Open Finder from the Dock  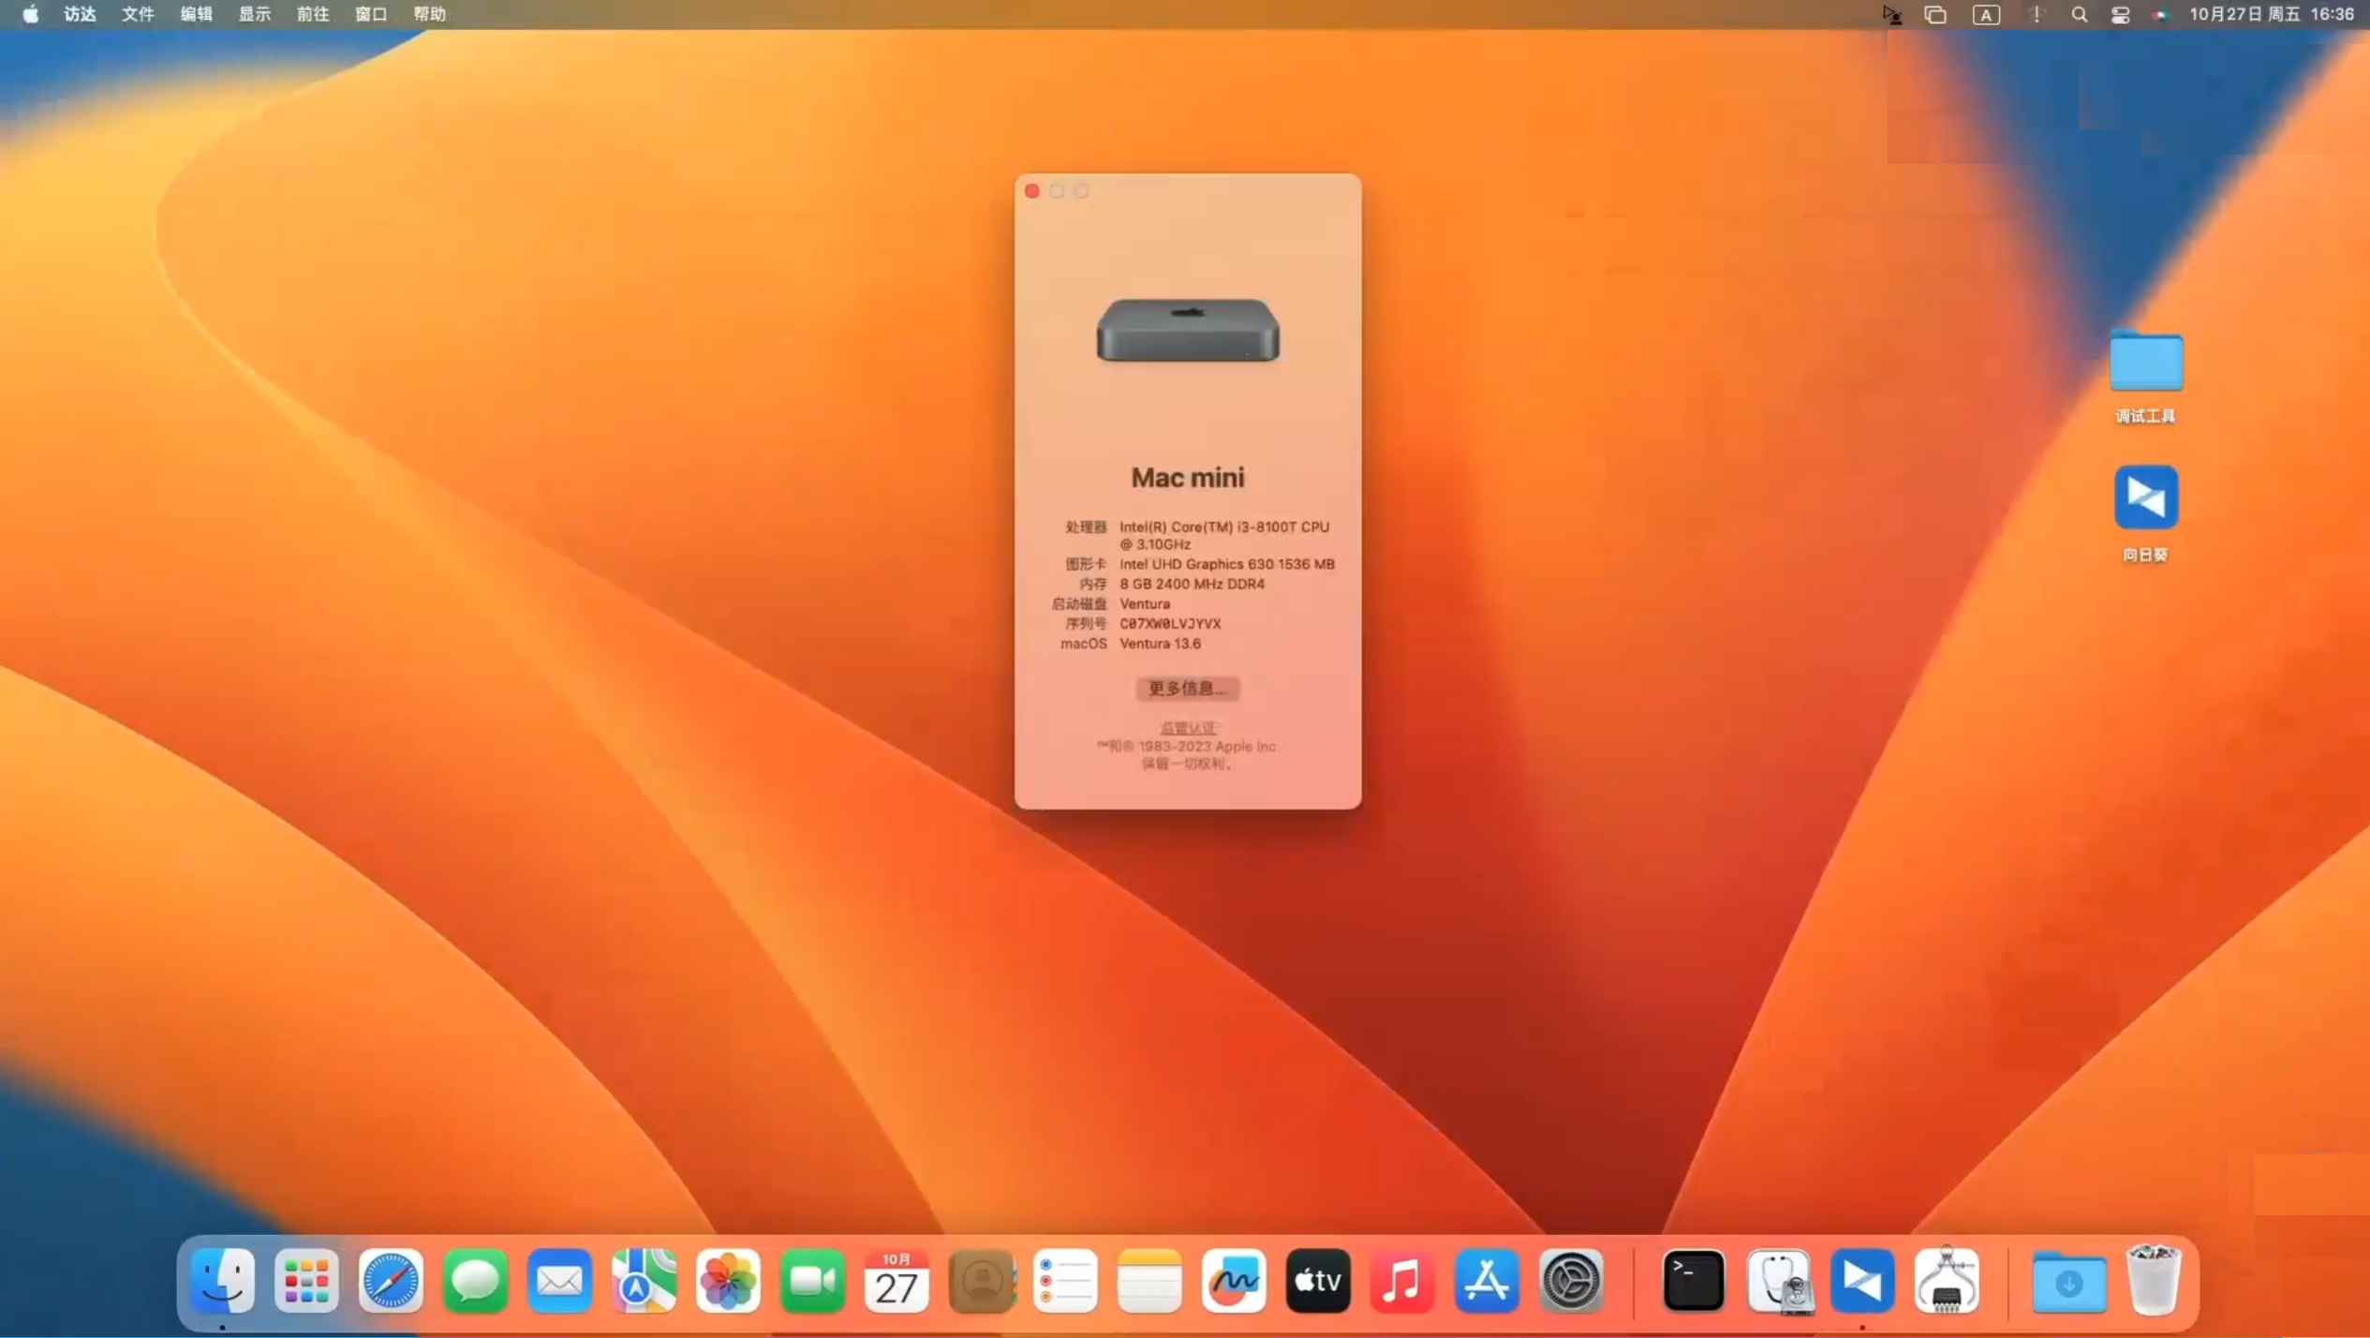point(222,1280)
